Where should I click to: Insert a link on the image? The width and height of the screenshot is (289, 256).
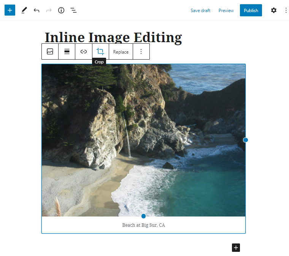point(84,52)
